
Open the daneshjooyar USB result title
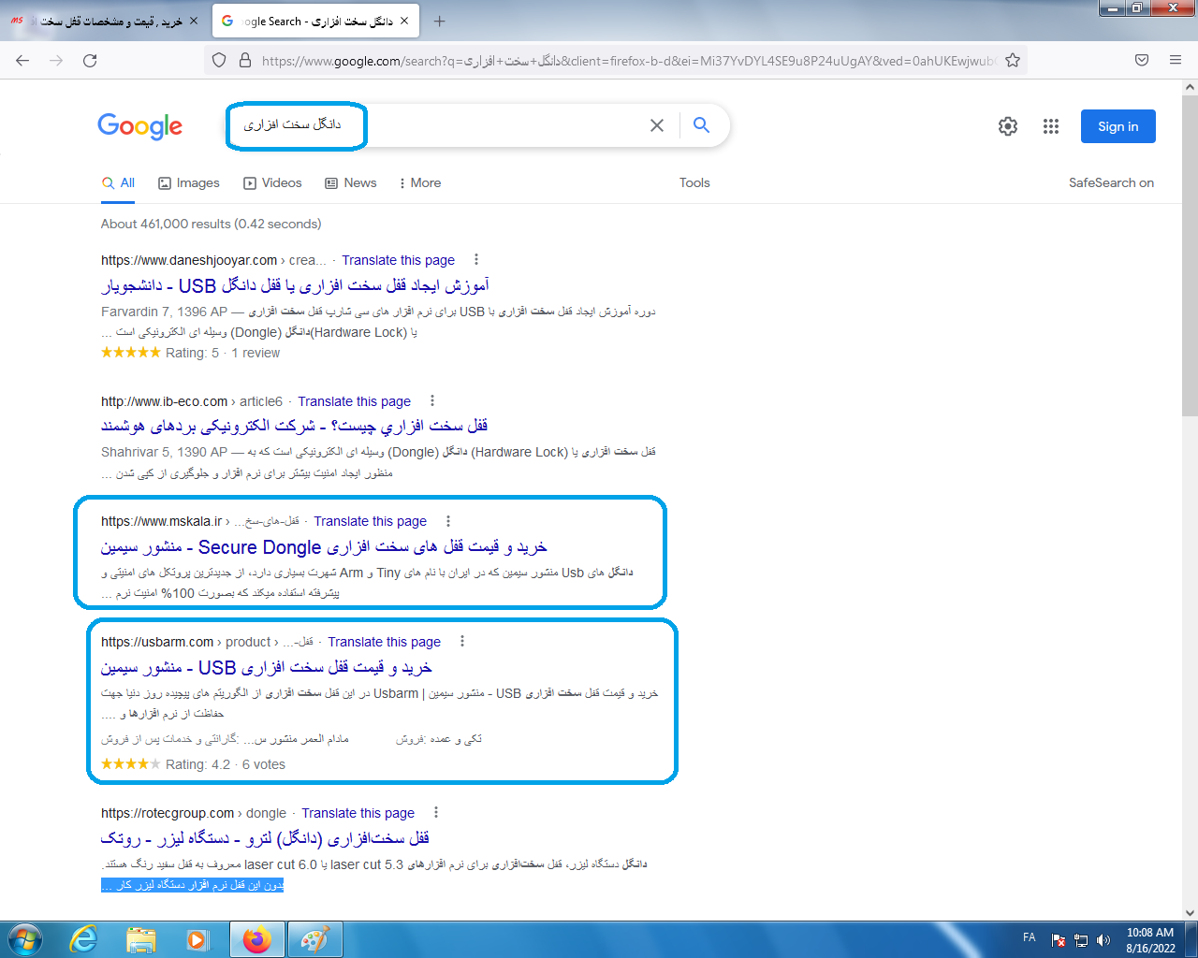click(295, 285)
